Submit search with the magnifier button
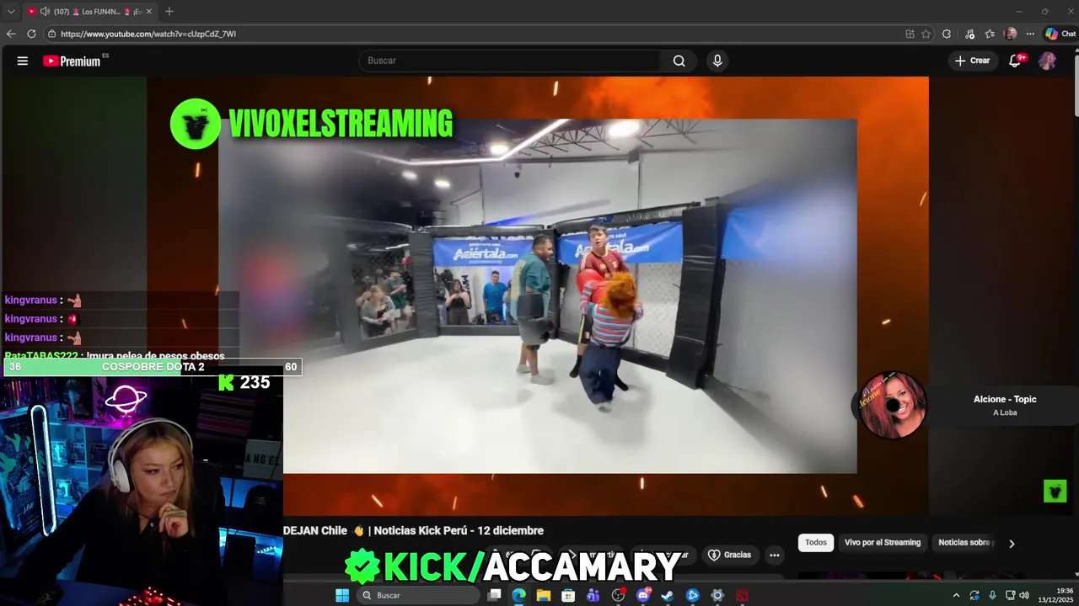The width and height of the screenshot is (1079, 606). coord(679,61)
